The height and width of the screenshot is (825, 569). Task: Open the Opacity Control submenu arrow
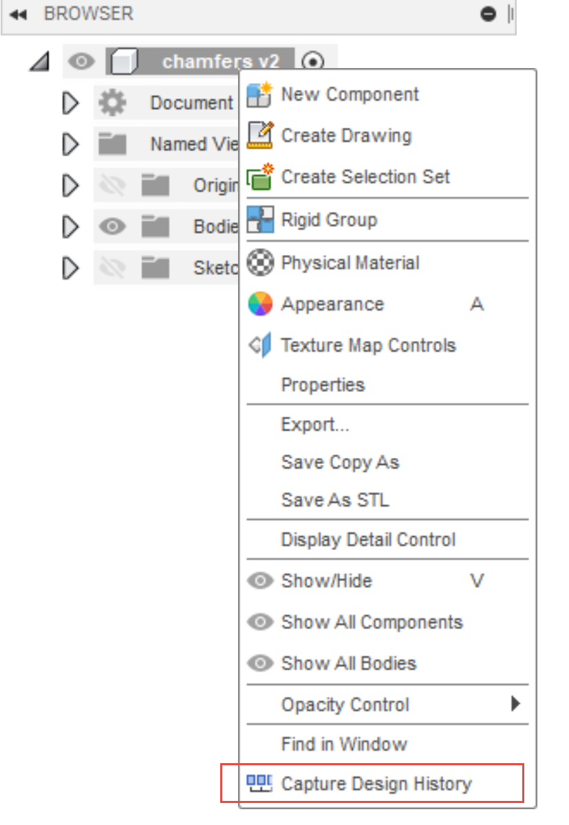(515, 704)
